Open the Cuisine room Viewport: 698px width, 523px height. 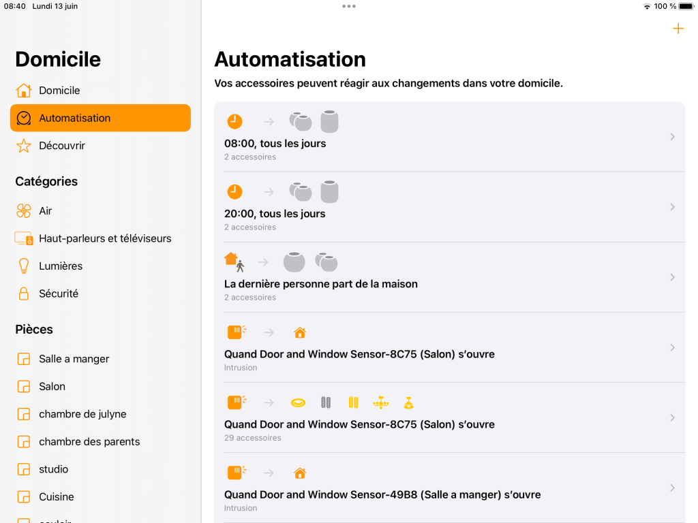point(57,497)
